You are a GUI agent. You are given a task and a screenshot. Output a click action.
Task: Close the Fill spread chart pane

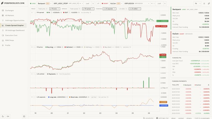click(32, 12)
